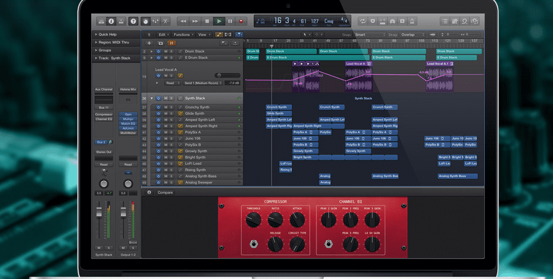Viewport: 553px width, 279px height.
Task: Click the Tuner icon in control bar
Action: tap(392, 21)
